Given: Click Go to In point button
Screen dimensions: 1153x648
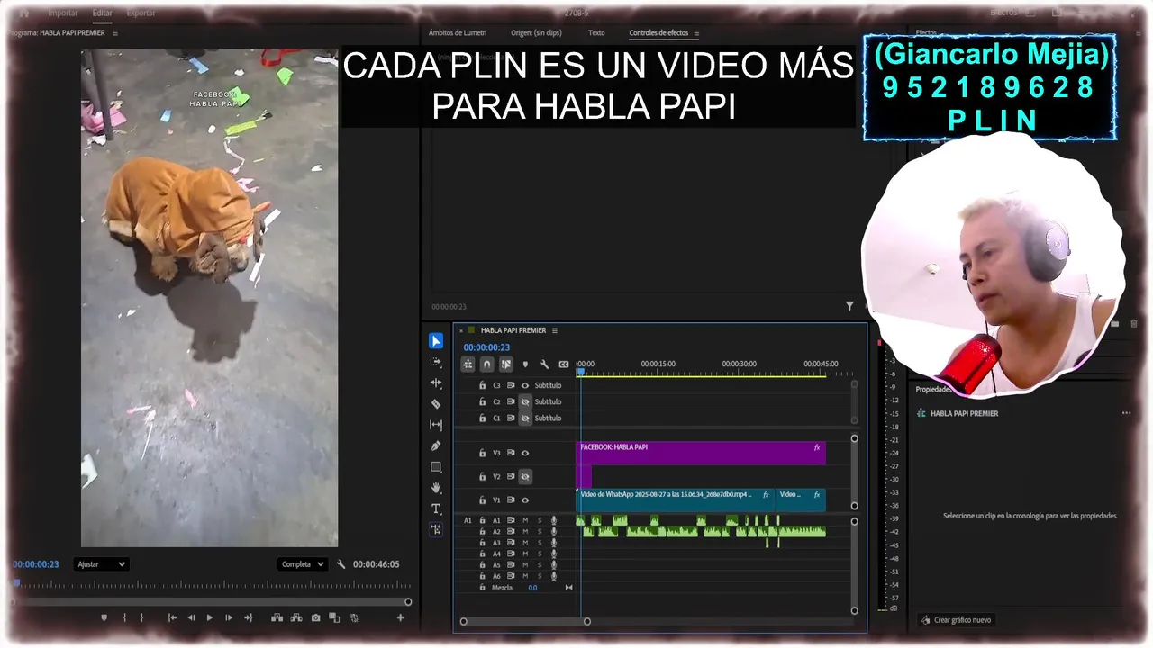Looking at the screenshot, I should pyautogui.click(x=172, y=617).
